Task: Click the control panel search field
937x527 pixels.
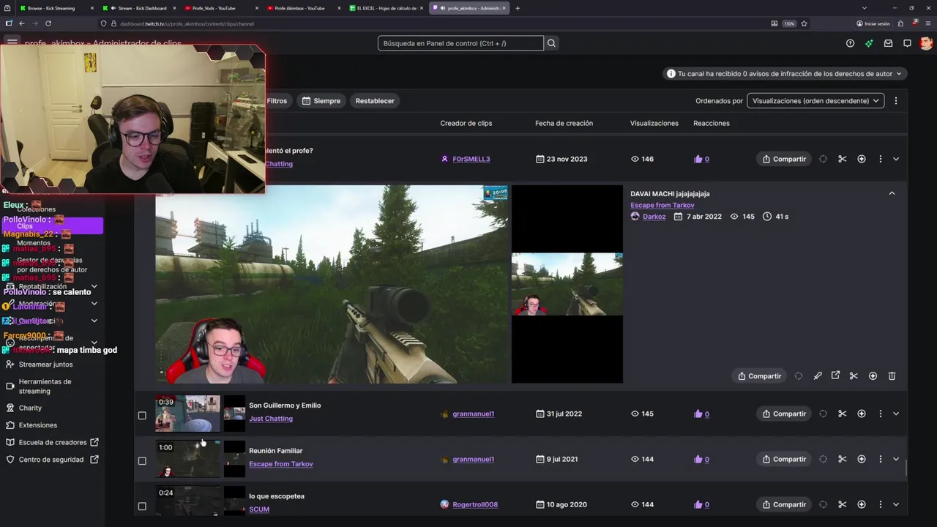Action: [460, 43]
